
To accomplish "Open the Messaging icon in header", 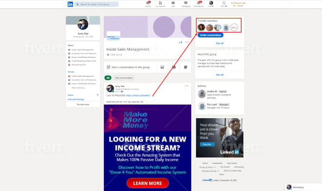I will [x=186, y=4].
